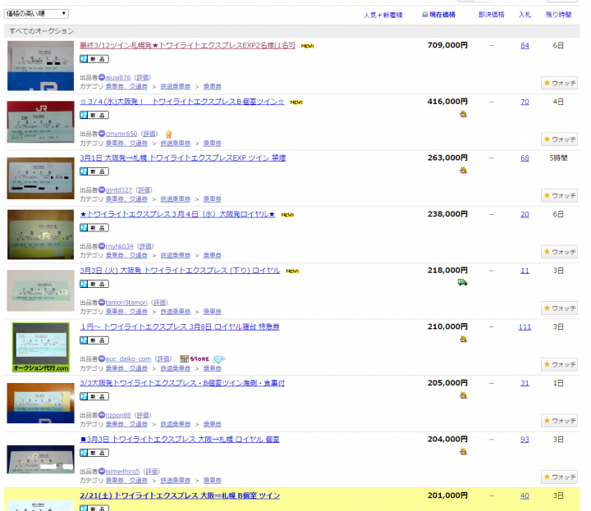Click the icon under 204,000円 price
This screenshot has height=511, width=591.
(x=463, y=451)
